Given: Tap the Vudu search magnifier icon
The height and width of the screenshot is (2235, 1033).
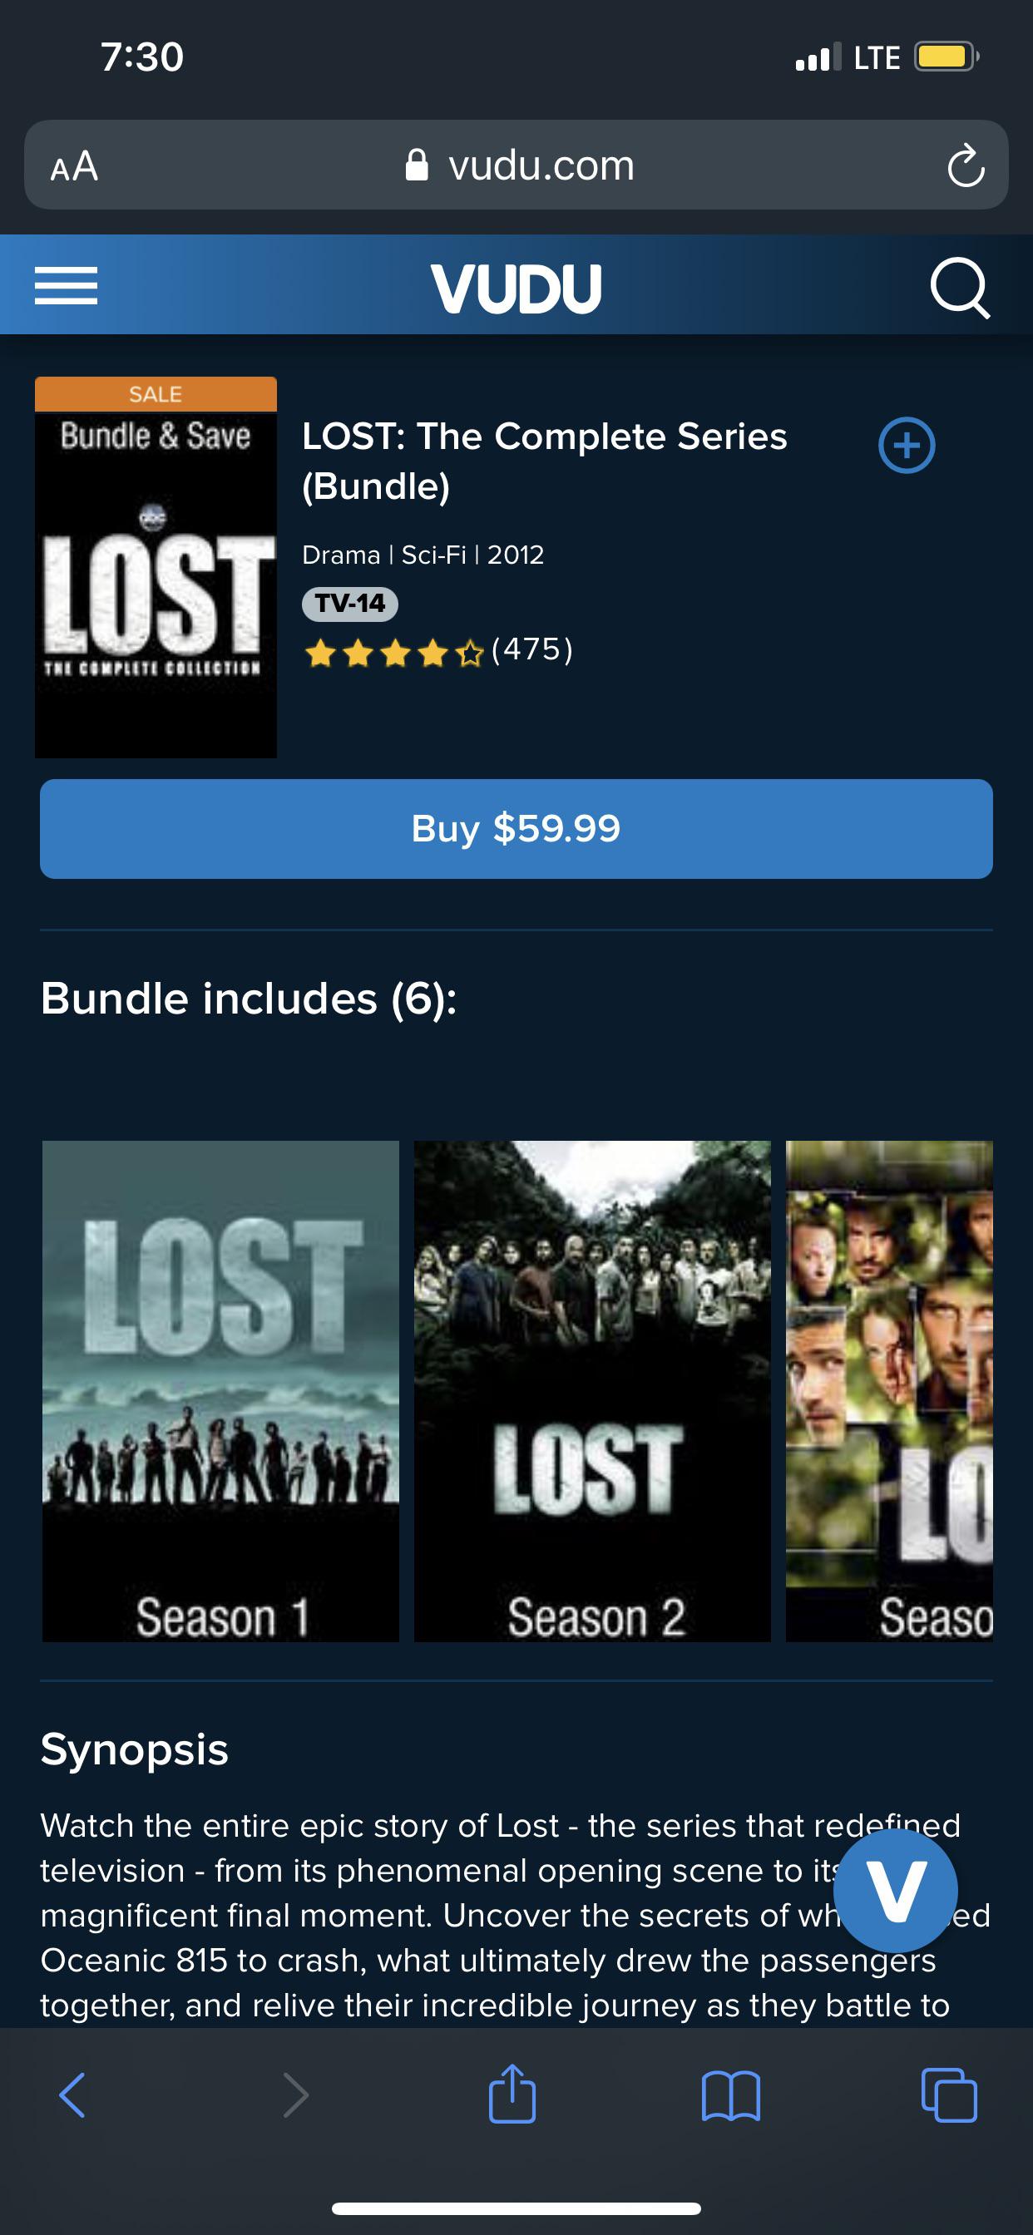Looking at the screenshot, I should tap(959, 287).
